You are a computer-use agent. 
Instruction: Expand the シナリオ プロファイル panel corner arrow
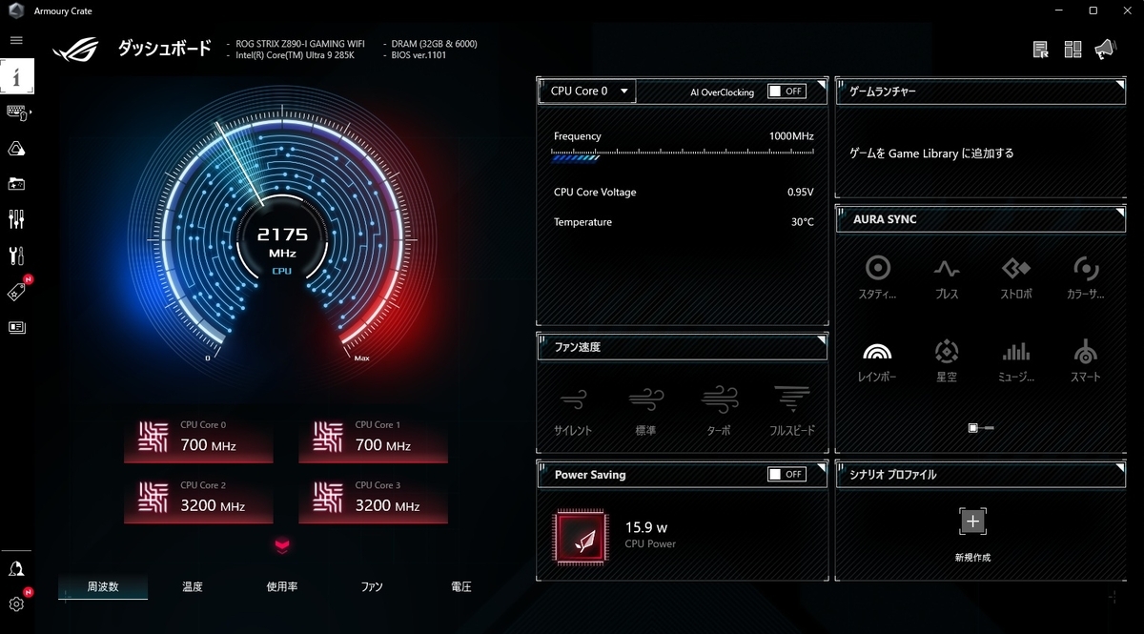coord(1119,468)
